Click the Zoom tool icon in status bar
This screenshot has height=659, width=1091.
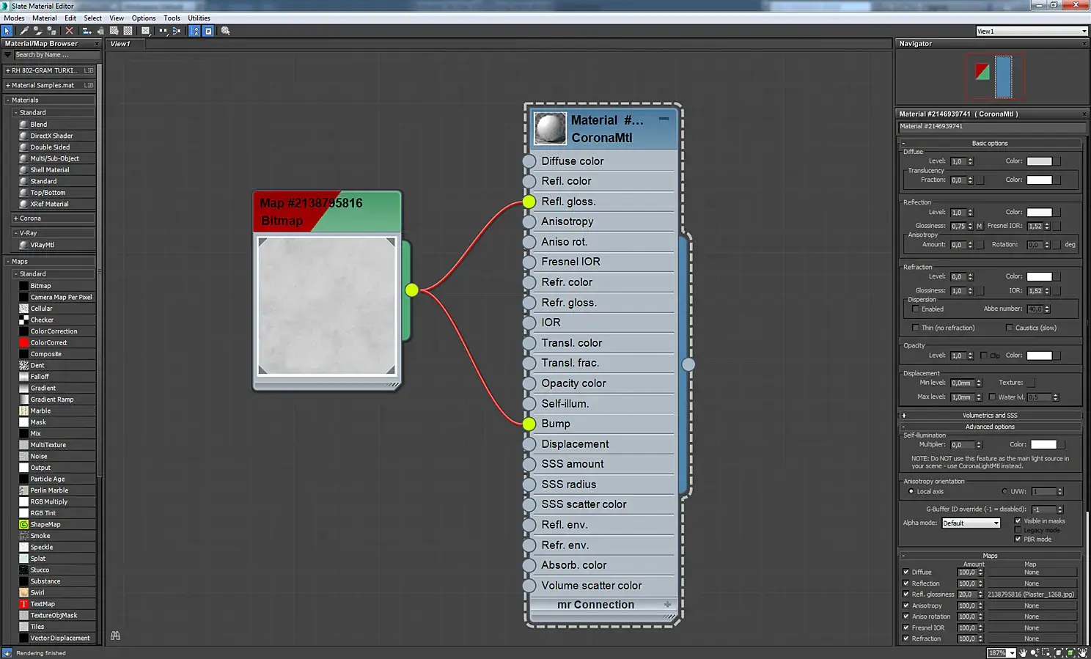(x=1035, y=652)
